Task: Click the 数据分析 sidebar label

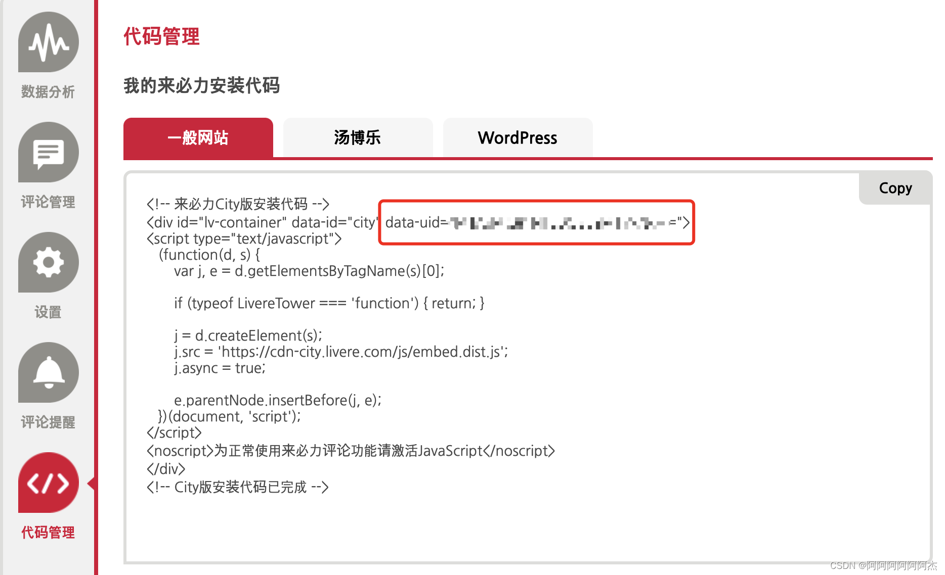Action: (x=48, y=92)
